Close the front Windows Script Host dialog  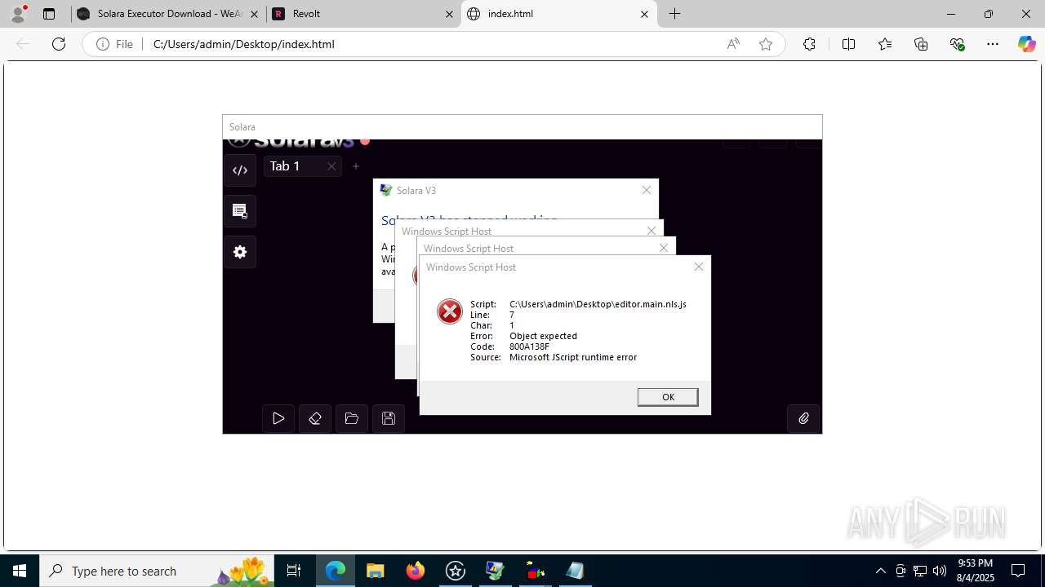tap(699, 267)
